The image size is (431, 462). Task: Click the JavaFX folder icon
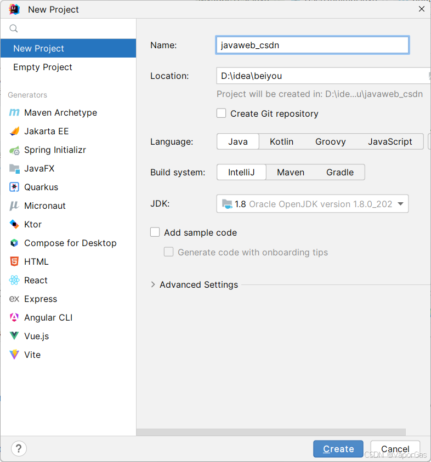click(14, 169)
